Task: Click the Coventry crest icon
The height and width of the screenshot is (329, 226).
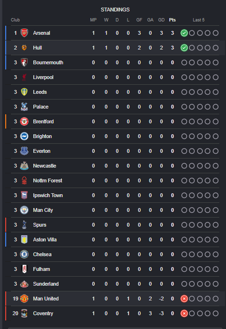Action: click(24, 313)
